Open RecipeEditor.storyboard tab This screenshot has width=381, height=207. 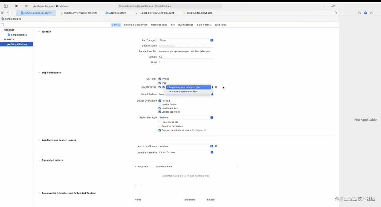[198, 13]
